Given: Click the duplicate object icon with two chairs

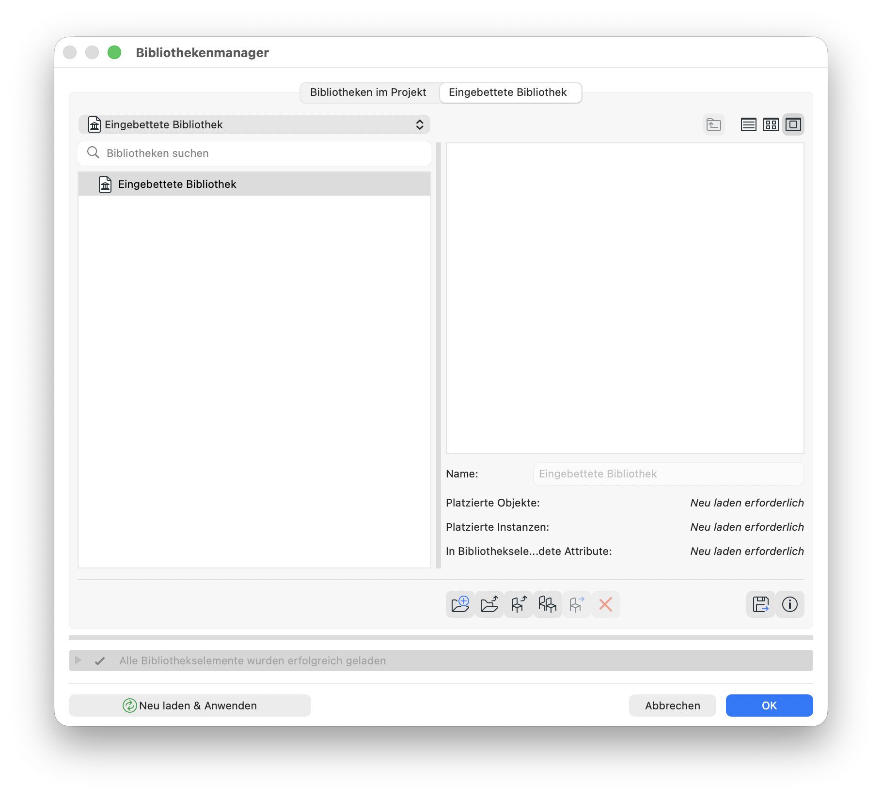Looking at the screenshot, I should click(x=547, y=604).
